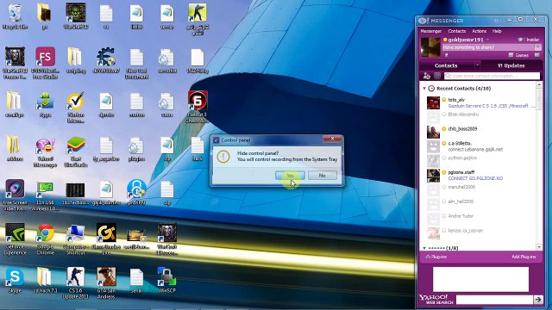Click the contact list scrollbar up arrow
The width and height of the screenshot is (552, 310).
[x=539, y=85]
